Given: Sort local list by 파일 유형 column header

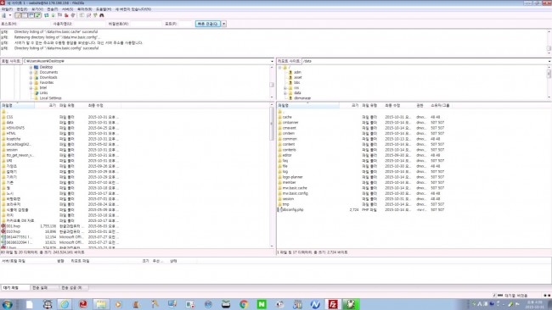Looking at the screenshot, I should [x=71, y=105].
